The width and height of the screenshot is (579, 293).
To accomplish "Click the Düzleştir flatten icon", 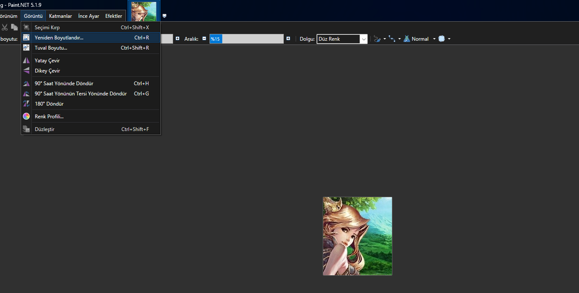I will [x=26, y=129].
